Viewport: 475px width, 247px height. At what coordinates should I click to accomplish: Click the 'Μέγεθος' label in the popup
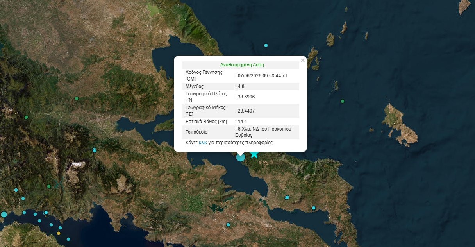pos(195,86)
